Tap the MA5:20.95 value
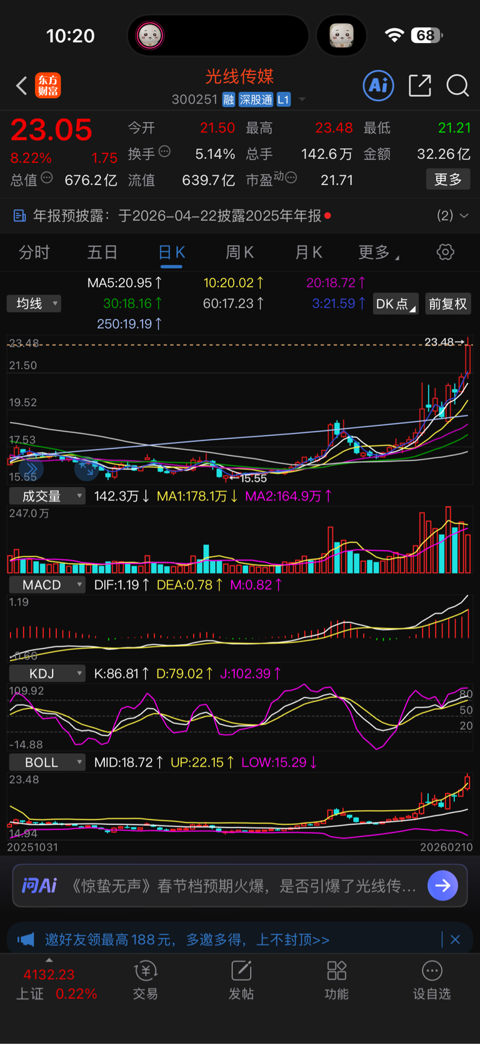 tap(125, 283)
